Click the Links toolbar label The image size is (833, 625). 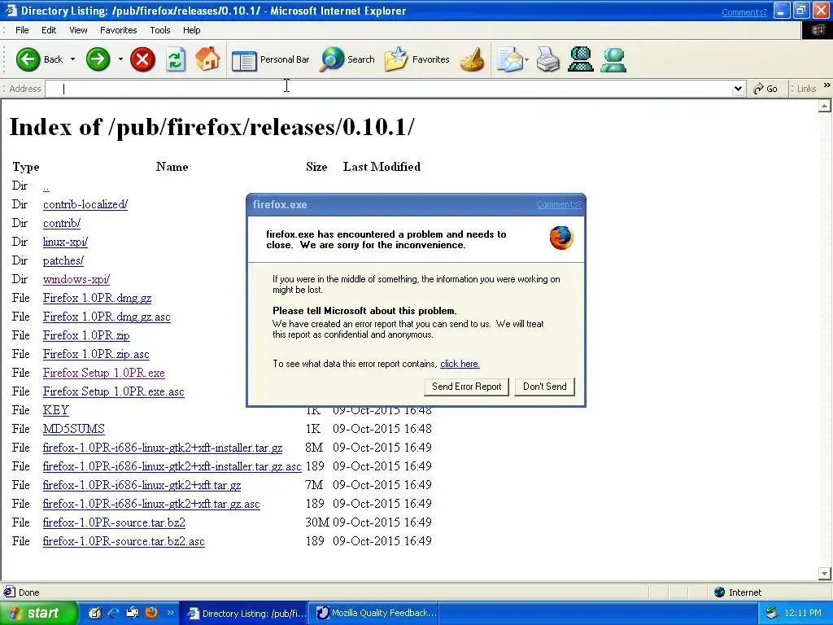pyautogui.click(x=806, y=89)
